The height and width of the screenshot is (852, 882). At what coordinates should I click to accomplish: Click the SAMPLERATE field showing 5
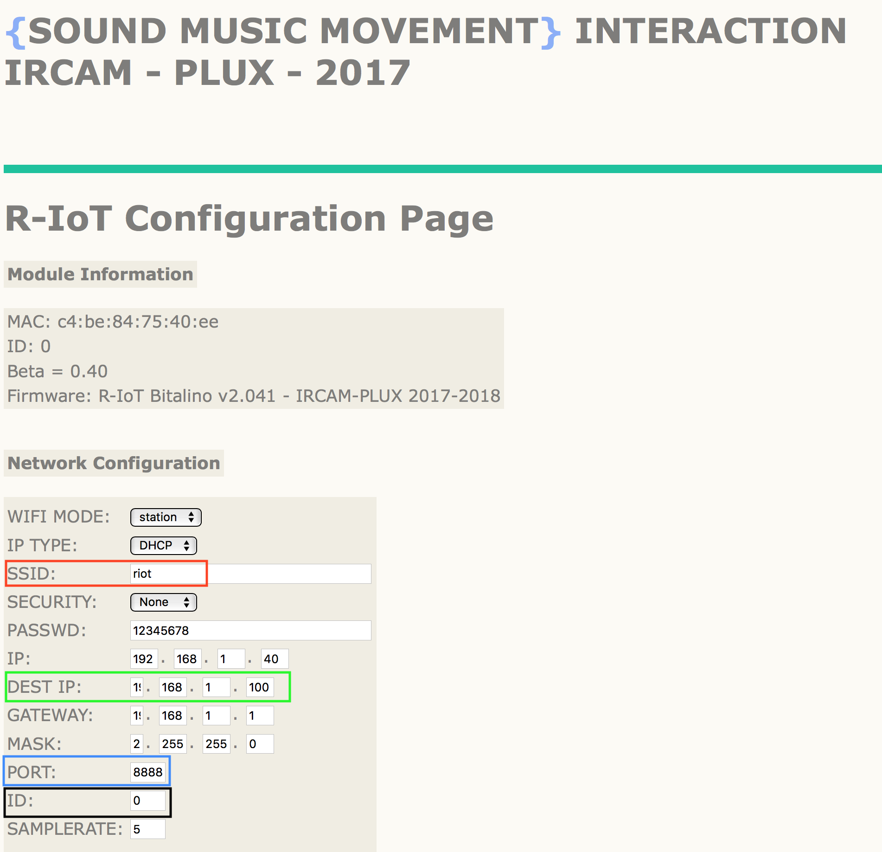click(x=147, y=828)
